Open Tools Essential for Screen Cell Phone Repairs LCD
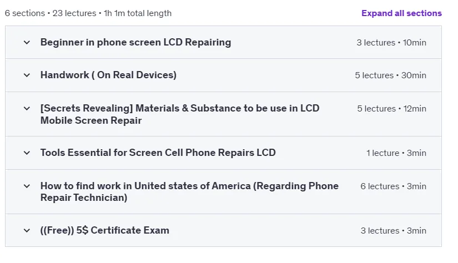This screenshot has width=458, height=263. pyautogui.click(x=158, y=153)
